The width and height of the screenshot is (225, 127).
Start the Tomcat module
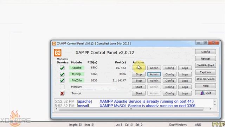[139, 93]
